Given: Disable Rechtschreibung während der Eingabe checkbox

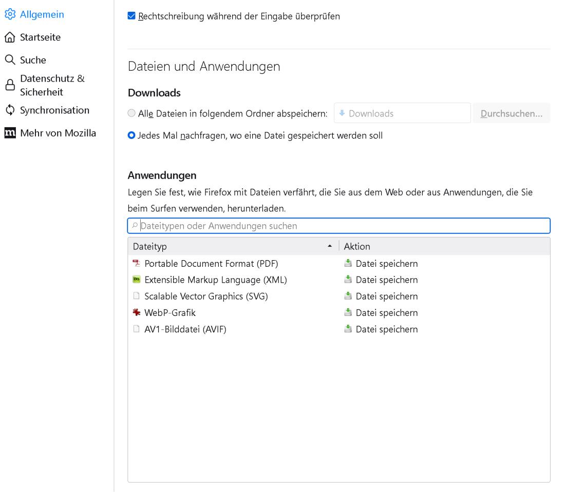Looking at the screenshot, I should coord(131,16).
